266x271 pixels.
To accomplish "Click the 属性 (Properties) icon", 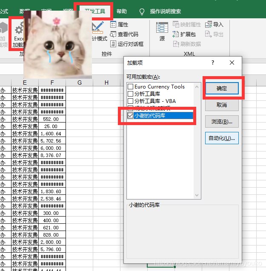I will tap(113, 25).
